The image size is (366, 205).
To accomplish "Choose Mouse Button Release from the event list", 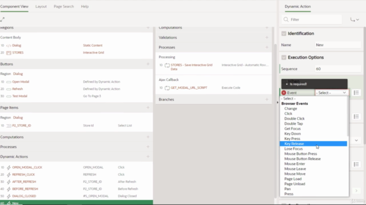I will pyautogui.click(x=313, y=159).
